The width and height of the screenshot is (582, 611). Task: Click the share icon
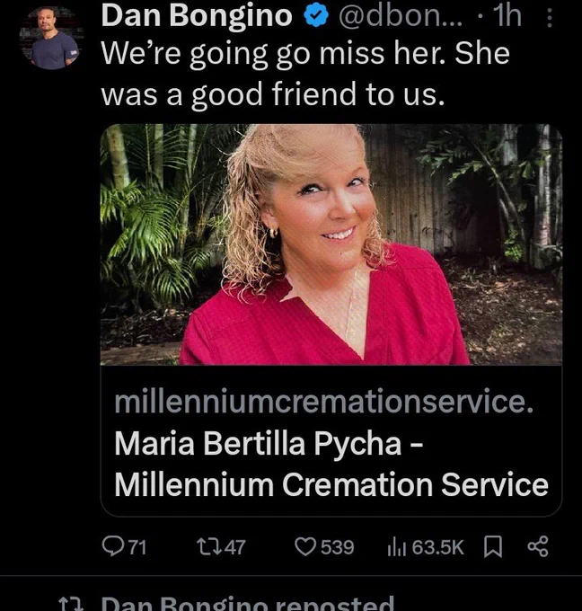538,546
